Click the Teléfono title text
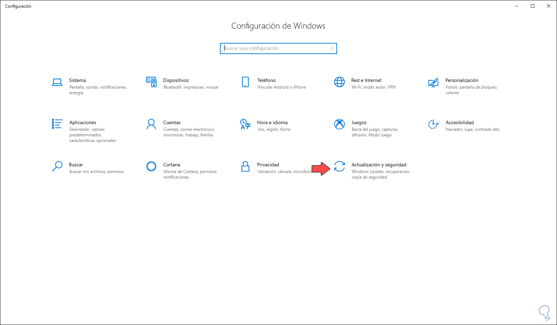 (267, 81)
